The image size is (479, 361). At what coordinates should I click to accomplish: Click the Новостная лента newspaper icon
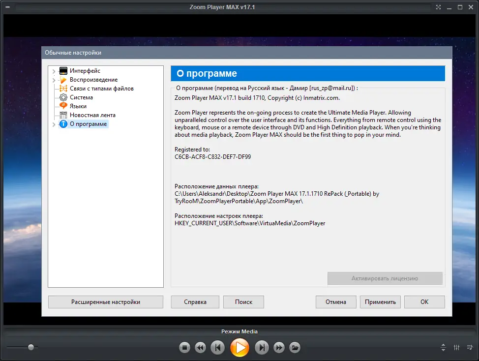(63, 115)
